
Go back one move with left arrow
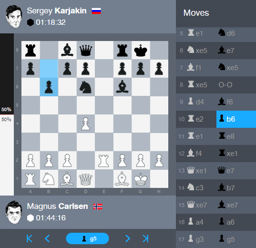coord(47,238)
